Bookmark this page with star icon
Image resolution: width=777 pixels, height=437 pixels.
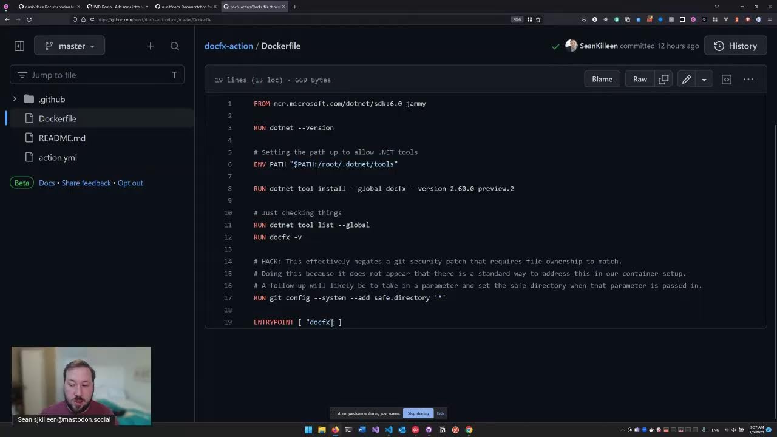coord(538,19)
